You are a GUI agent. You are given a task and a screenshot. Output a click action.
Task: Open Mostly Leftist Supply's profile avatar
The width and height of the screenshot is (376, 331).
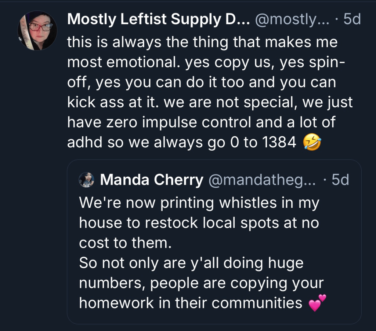(x=37, y=30)
